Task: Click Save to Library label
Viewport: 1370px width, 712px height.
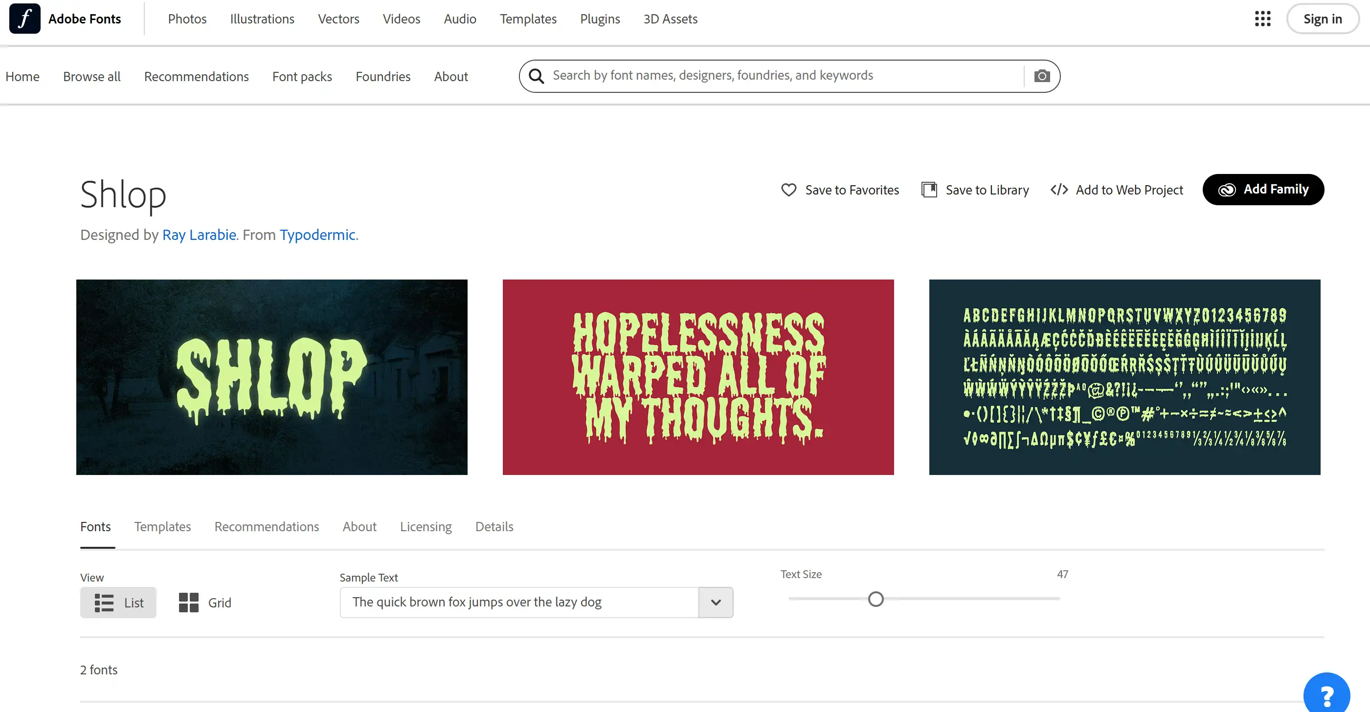Action: (987, 190)
